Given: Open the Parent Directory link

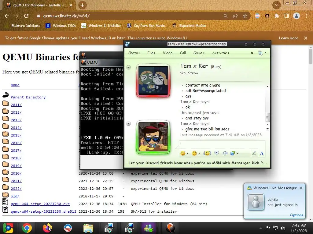Looking at the screenshot, I should (x=28, y=97).
